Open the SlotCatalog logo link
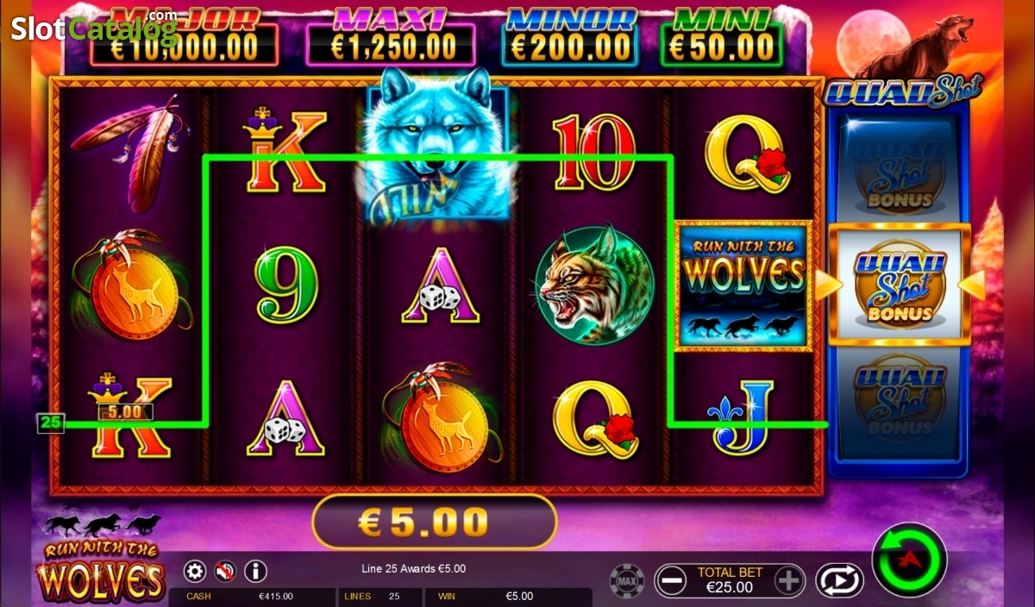The width and height of the screenshot is (1035, 607). click(94, 28)
